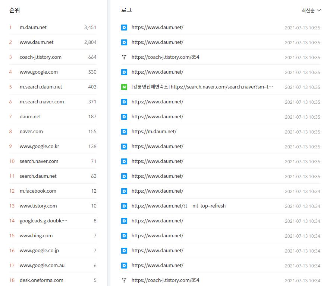The image size is (327, 286).
Task: Open the coach-j.tistory.com/854 log dated 10:34
Action: coord(166,280)
